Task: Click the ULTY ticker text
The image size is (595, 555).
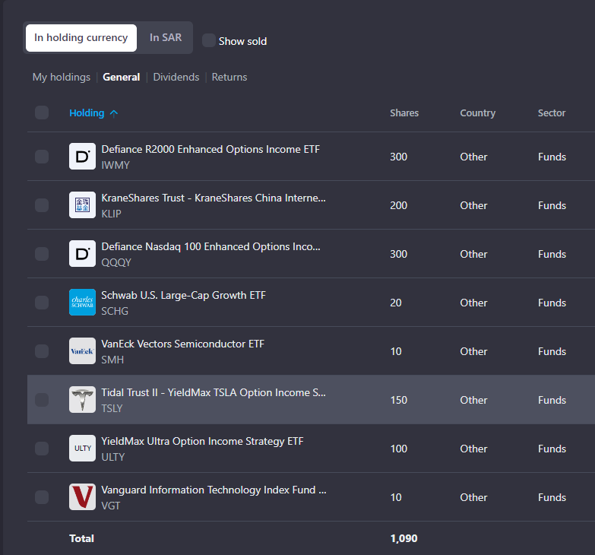Action: 112,457
